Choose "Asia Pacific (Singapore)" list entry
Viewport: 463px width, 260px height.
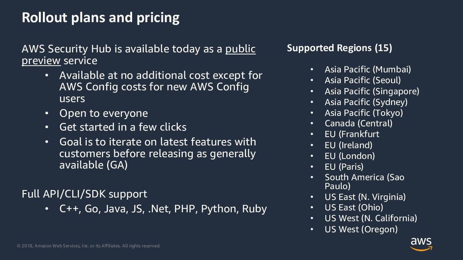click(x=372, y=91)
